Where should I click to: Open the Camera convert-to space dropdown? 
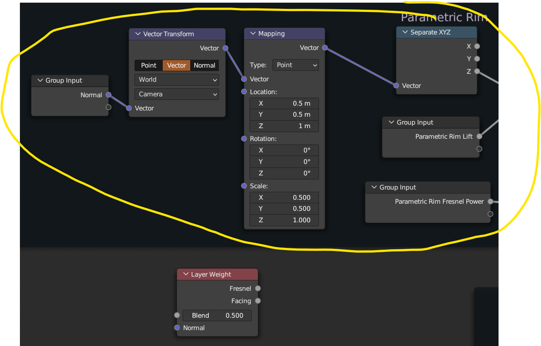point(176,94)
